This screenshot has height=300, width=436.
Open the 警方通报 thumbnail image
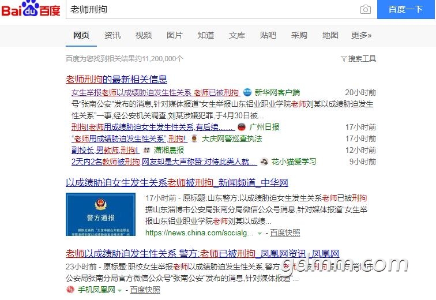coord(101,215)
